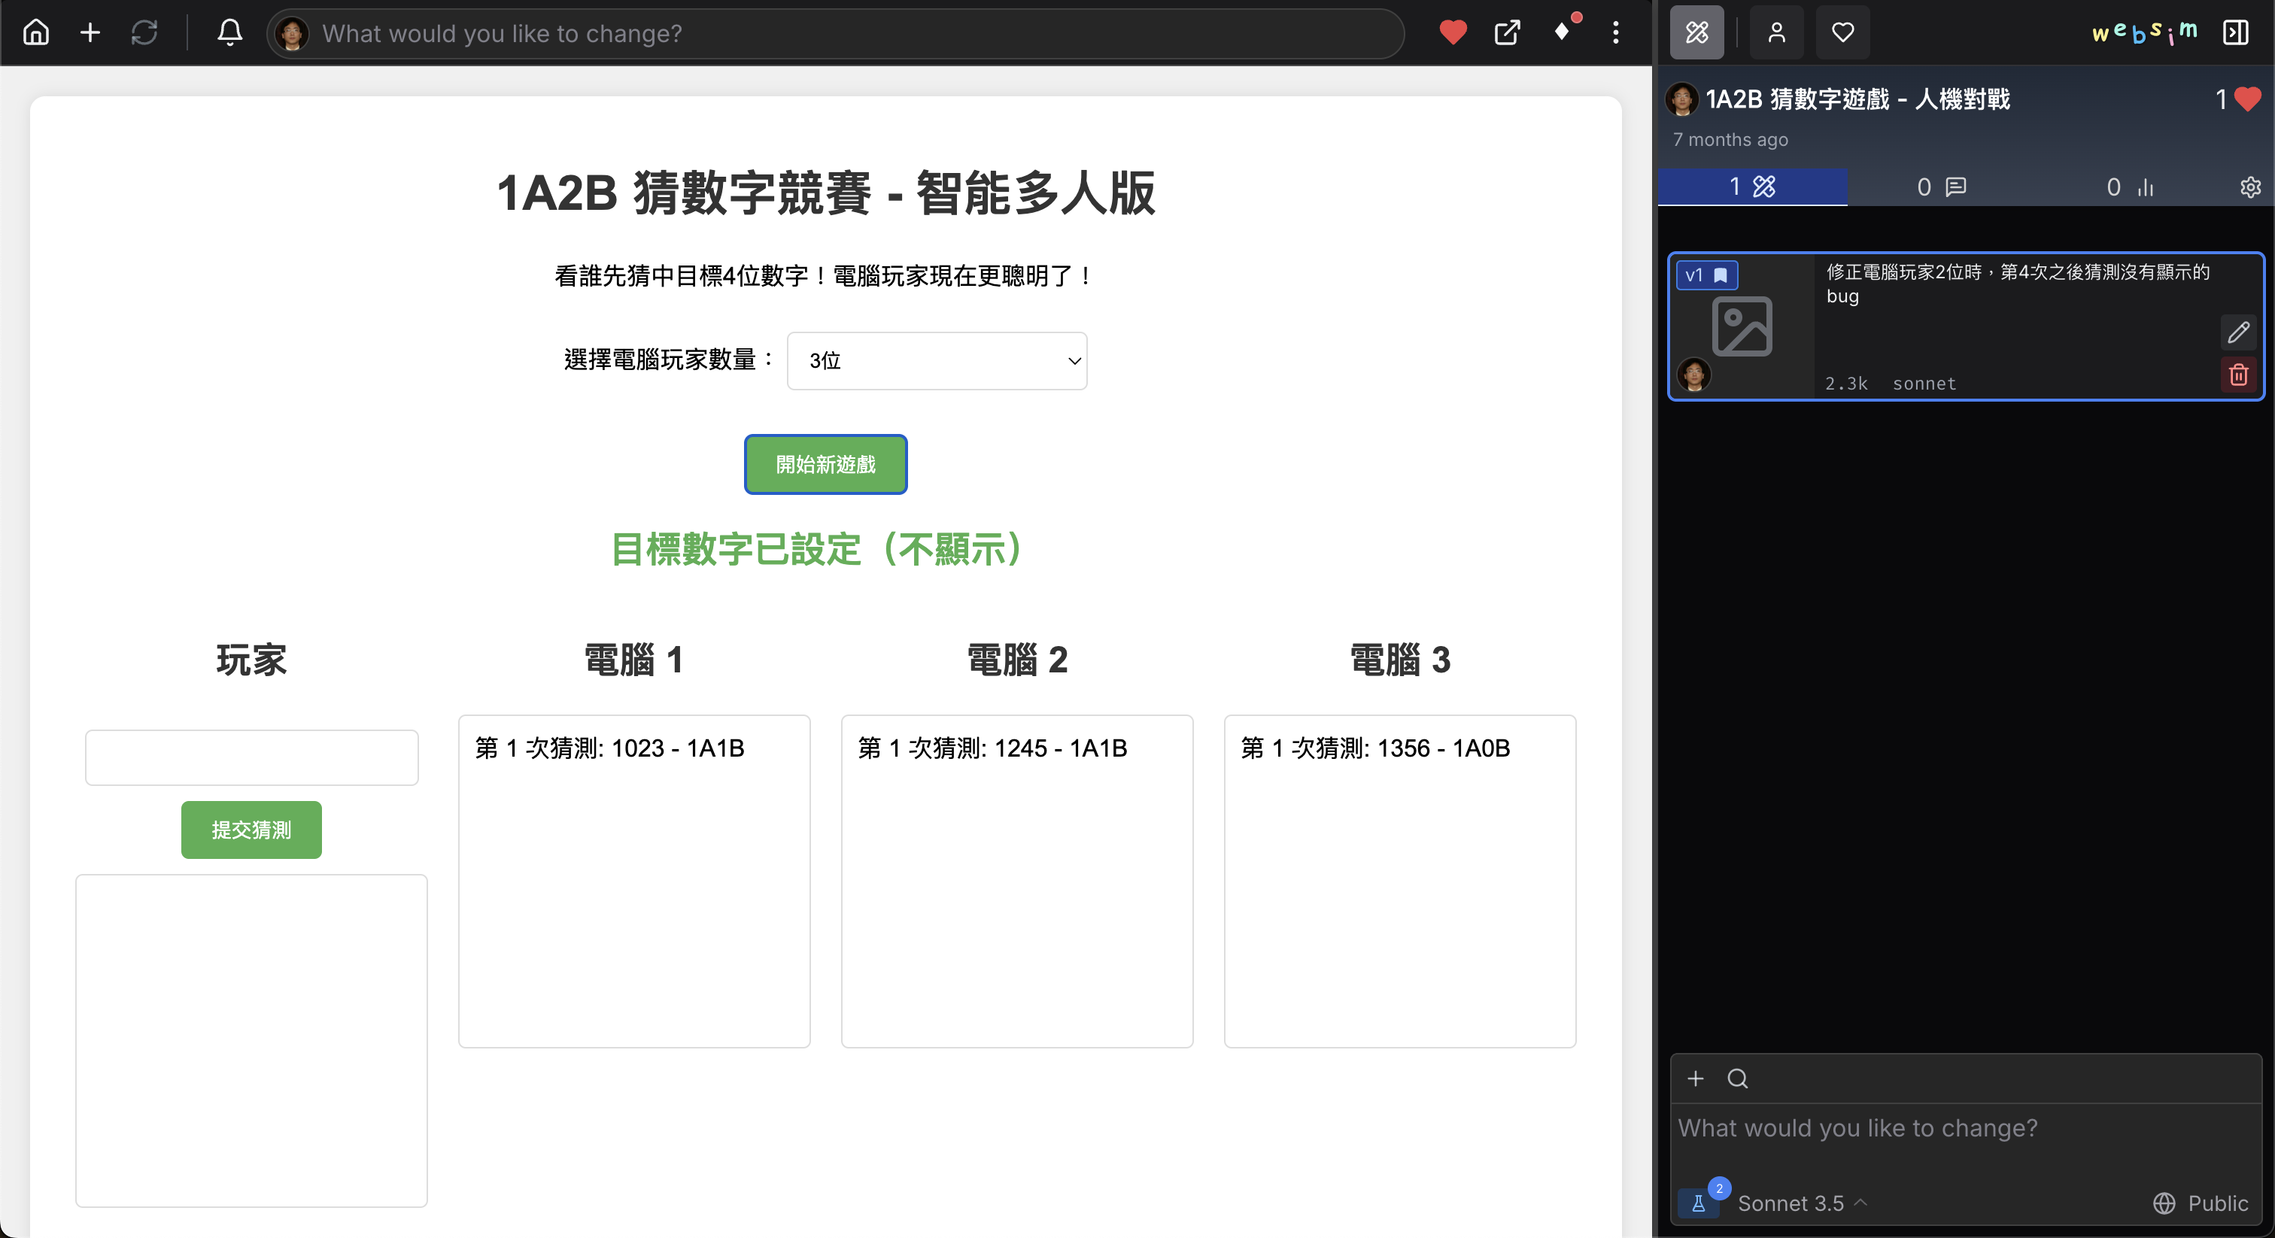Select the versions tool icon in sidebar
Image resolution: width=2275 pixels, height=1238 pixels.
(x=1696, y=32)
